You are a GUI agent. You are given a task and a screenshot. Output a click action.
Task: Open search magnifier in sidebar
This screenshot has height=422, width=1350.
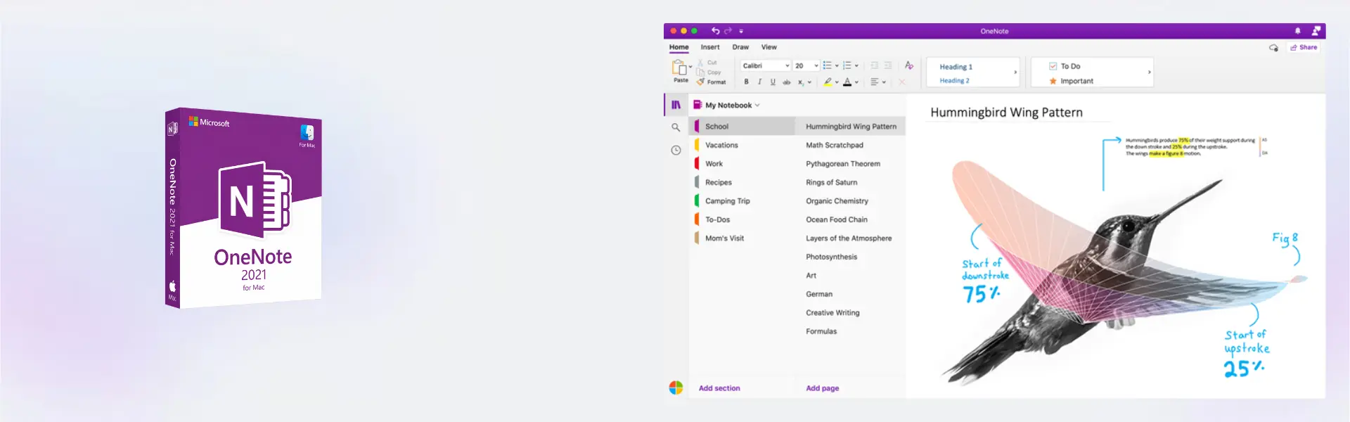(676, 127)
